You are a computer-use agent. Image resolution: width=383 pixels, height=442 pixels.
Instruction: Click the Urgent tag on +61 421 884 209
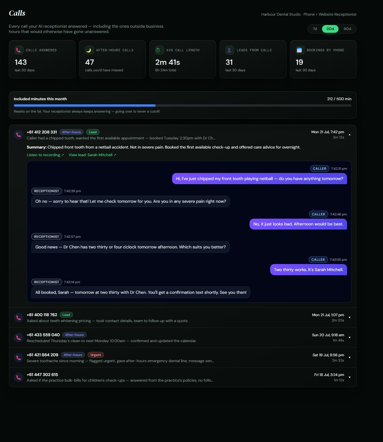click(96, 355)
